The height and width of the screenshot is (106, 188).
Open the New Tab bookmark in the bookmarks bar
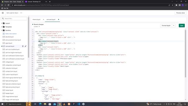coord(5,8)
